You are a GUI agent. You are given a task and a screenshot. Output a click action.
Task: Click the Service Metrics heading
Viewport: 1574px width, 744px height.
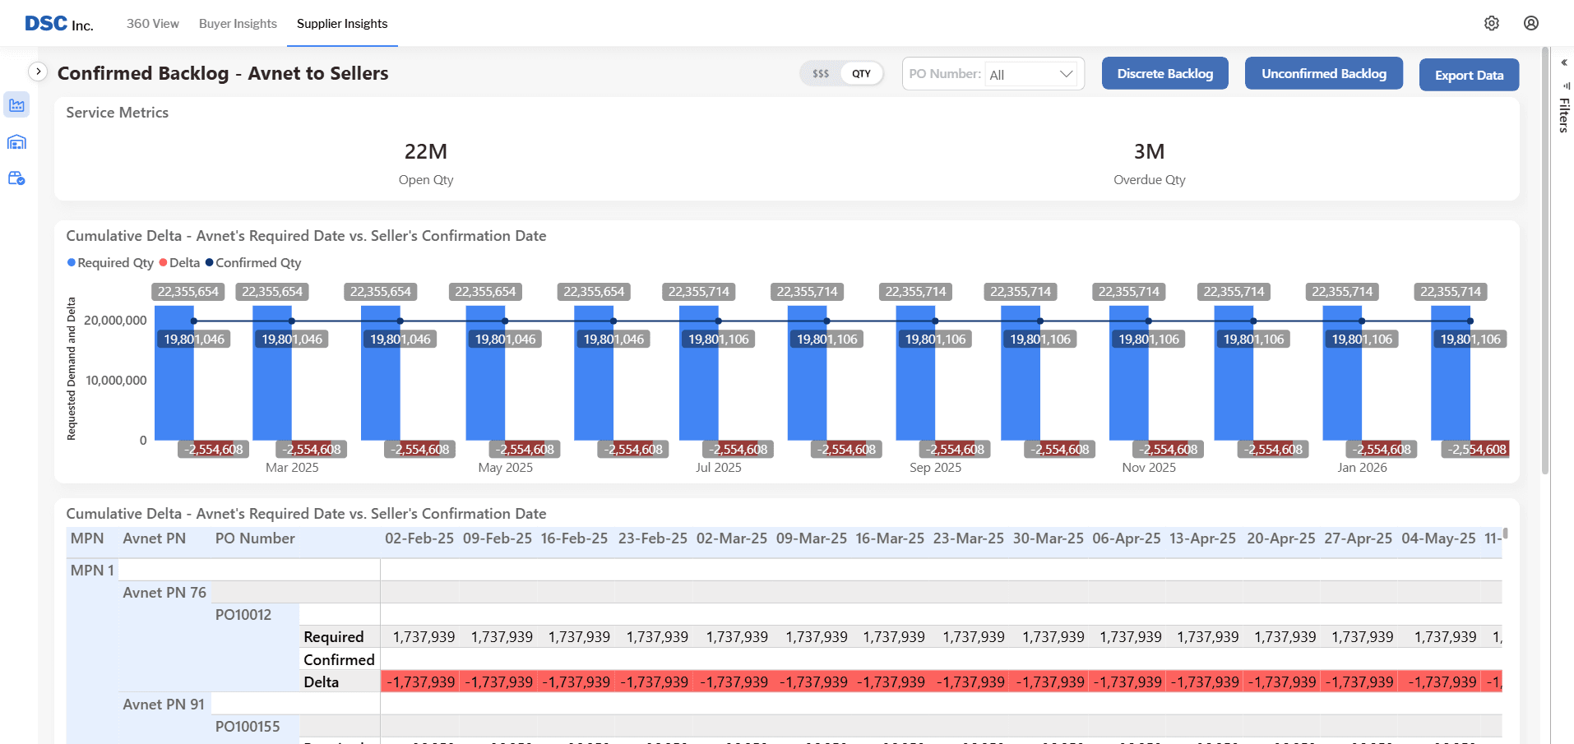(118, 113)
